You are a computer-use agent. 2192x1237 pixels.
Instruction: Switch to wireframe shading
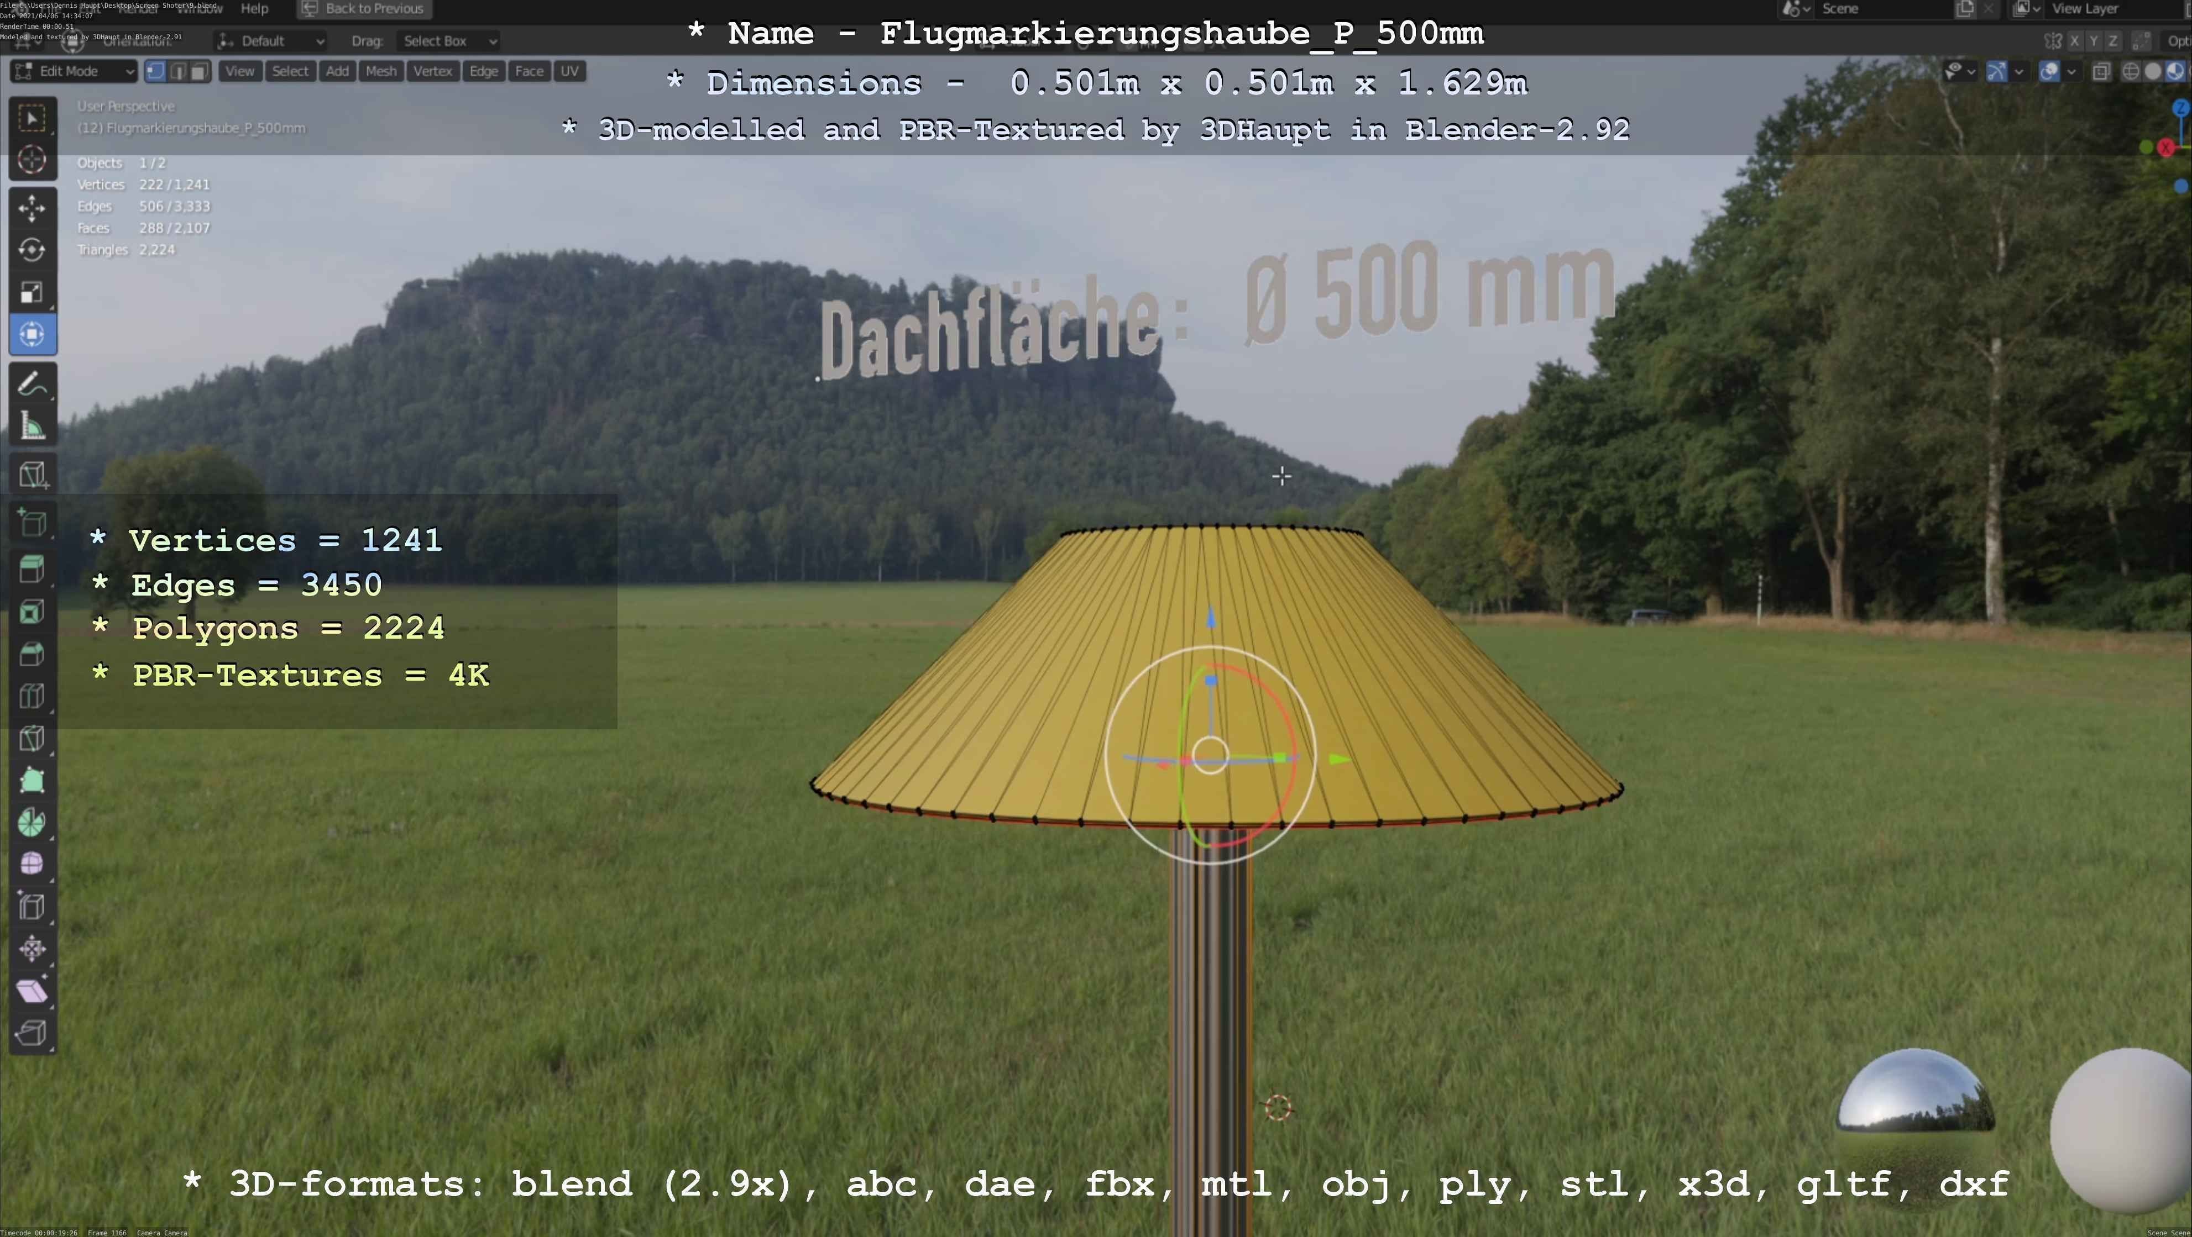(x=2131, y=71)
